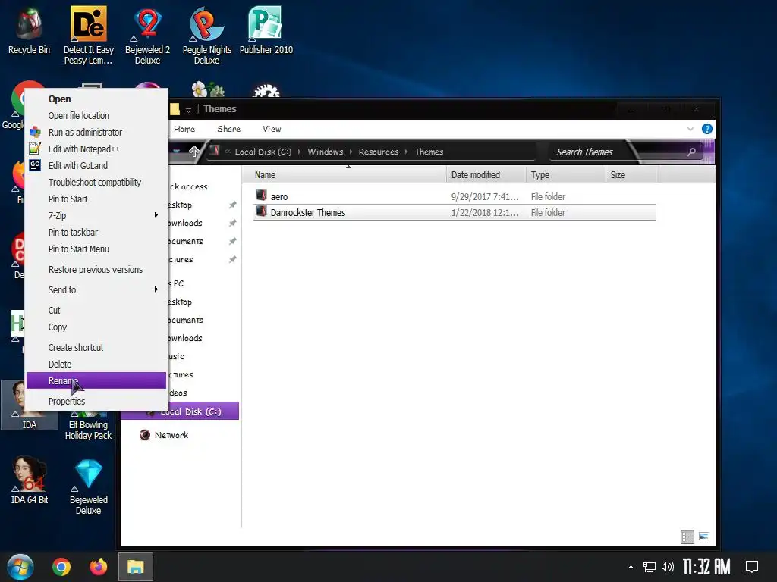This screenshot has width=777, height=582.
Task: Choose Pin to Start
Action: click(96, 199)
